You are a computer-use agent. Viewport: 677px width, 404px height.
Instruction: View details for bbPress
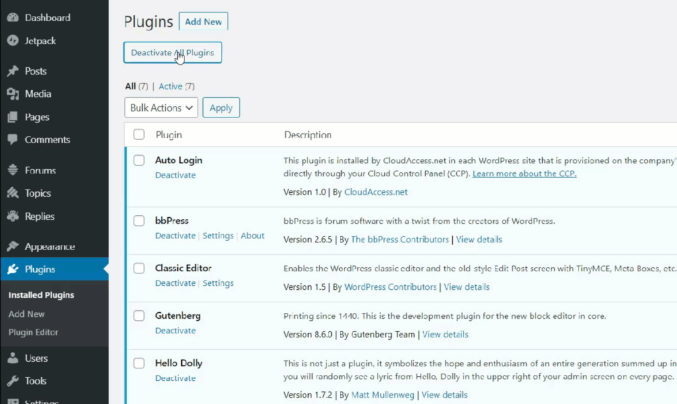tap(479, 239)
